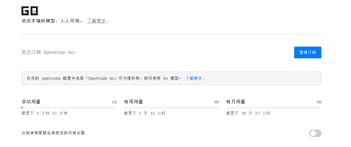
Task: Click the 管理订阅 button
Action: point(307,52)
